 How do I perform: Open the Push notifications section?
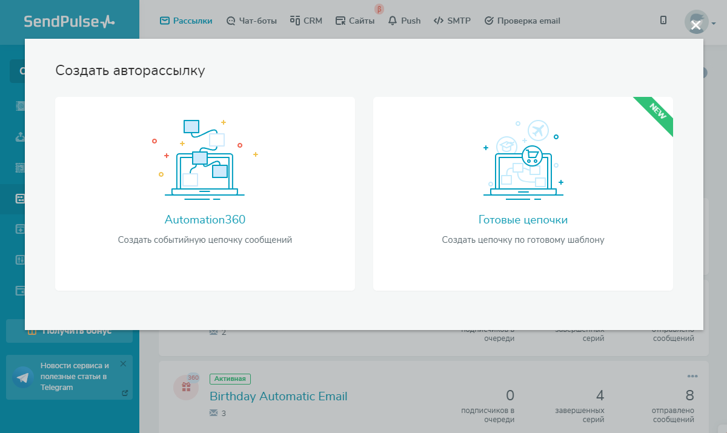404,21
